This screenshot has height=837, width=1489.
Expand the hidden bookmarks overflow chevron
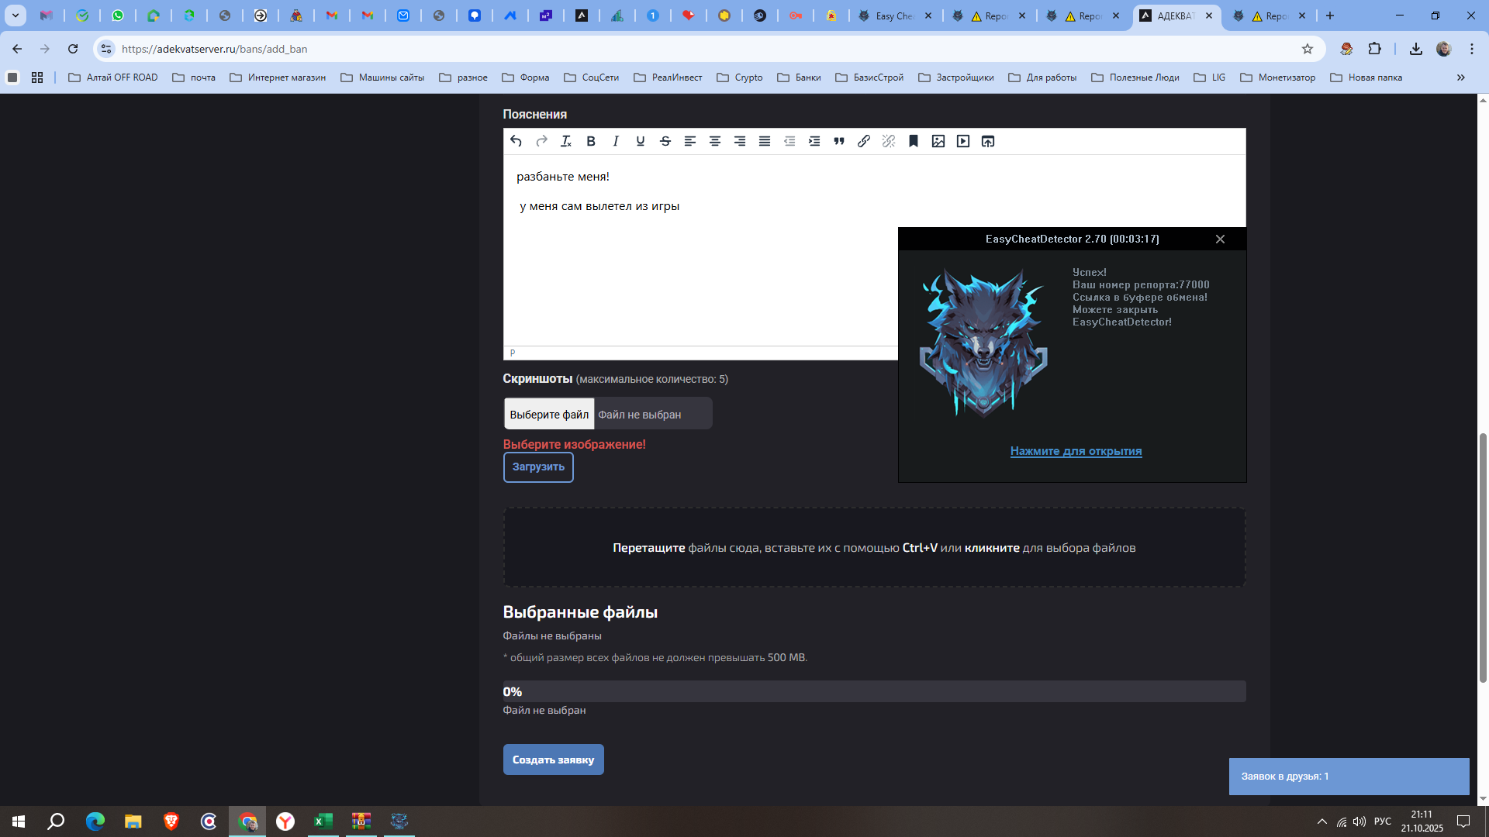pos(1461,77)
